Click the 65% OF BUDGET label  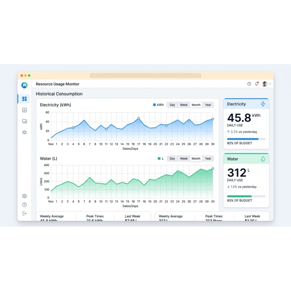239,200
